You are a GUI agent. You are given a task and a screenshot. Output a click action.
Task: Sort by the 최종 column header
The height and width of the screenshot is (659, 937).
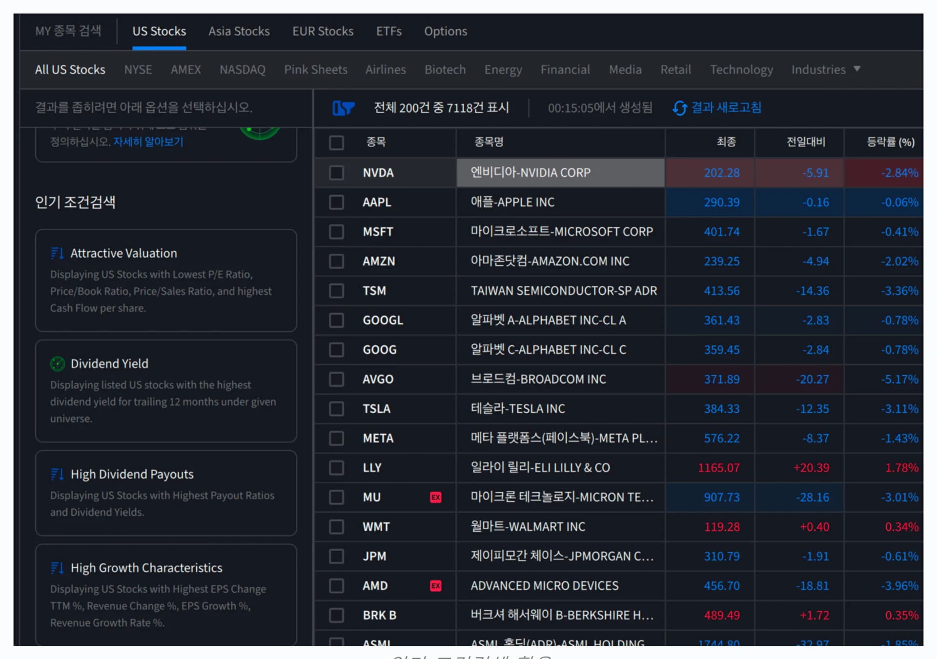pyautogui.click(x=726, y=142)
